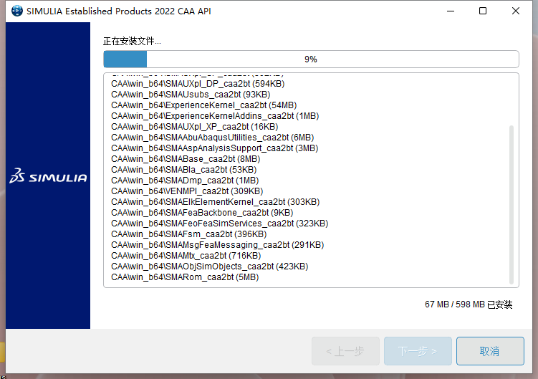Select the SMADmp_caa2bt (1MB) log line

pos(185,181)
